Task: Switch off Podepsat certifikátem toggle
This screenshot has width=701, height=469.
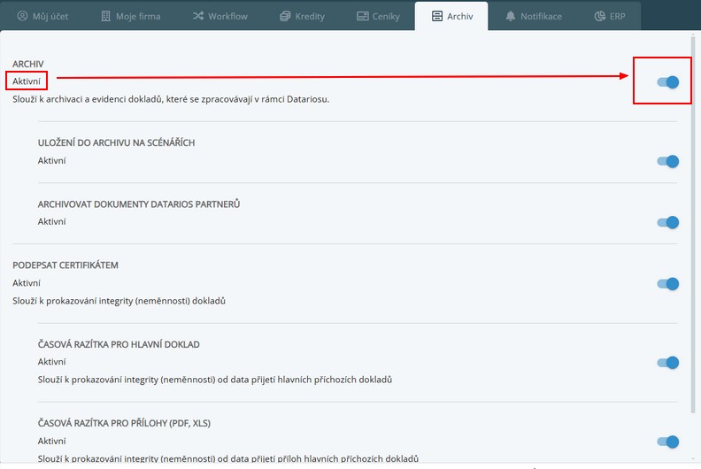Action: pyautogui.click(x=667, y=284)
